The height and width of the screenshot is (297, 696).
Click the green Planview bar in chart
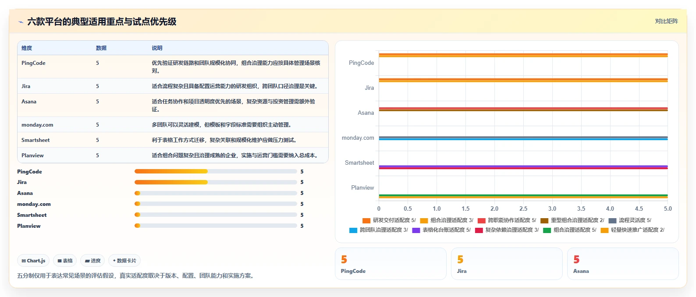523,195
